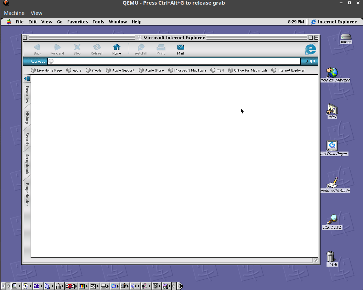The height and width of the screenshot is (290, 363).
Task: Open the Page Holder side tab
Action: (27, 194)
